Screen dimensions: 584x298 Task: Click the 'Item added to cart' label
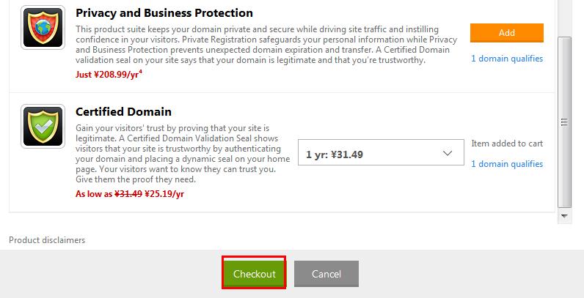(x=507, y=144)
